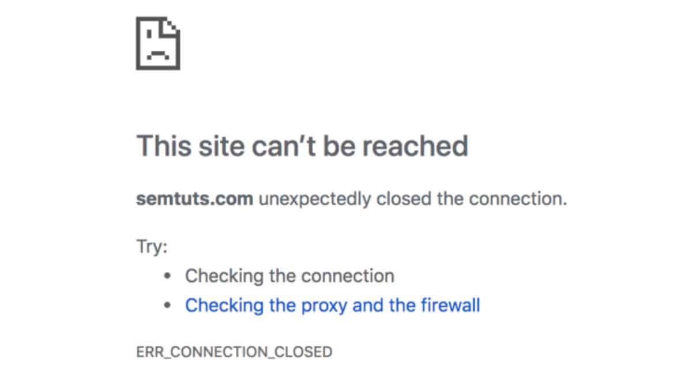
Task: Click the 'unexpectedly closed the connection.' text
Action: click(x=412, y=199)
